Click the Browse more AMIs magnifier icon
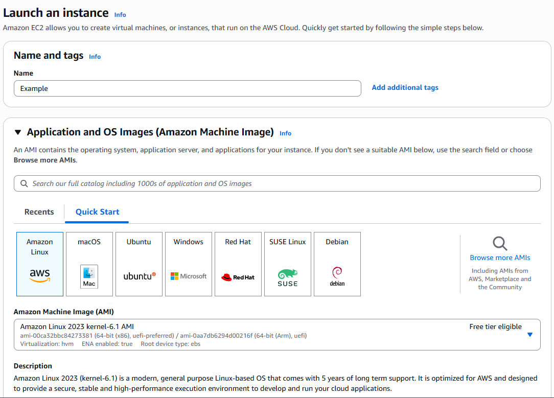This screenshot has width=554, height=398. (500, 243)
